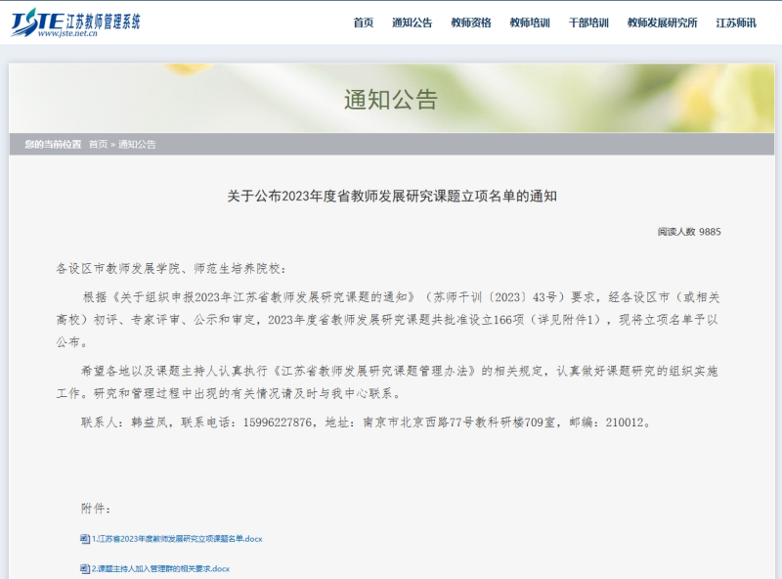
Task: Click the JSTE Jiangsu teacher management logo
Action: [x=76, y=22]
